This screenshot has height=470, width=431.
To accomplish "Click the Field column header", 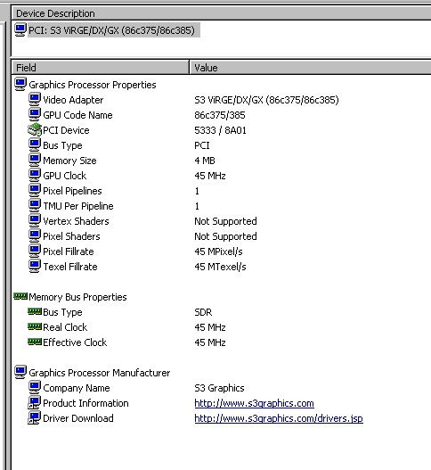I will 101,68.
